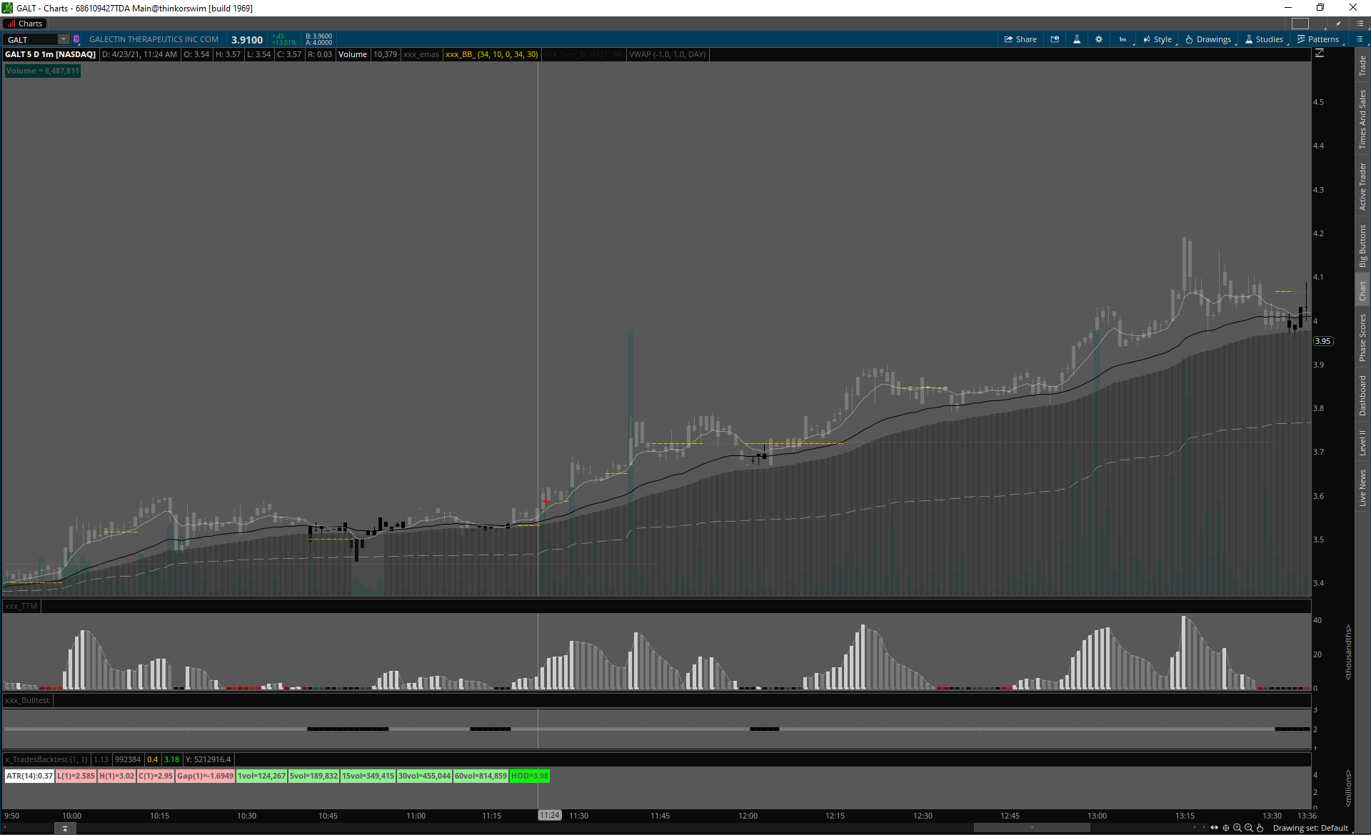Switch to the Active Trader side tab
1371x835 pixels.
(1362, 186)
